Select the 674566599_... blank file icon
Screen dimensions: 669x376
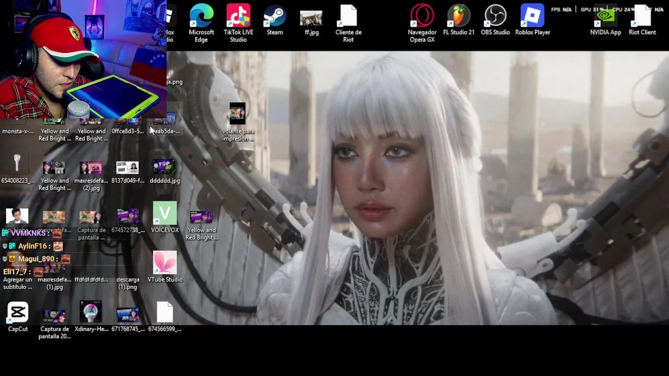[x=165, y=316]
